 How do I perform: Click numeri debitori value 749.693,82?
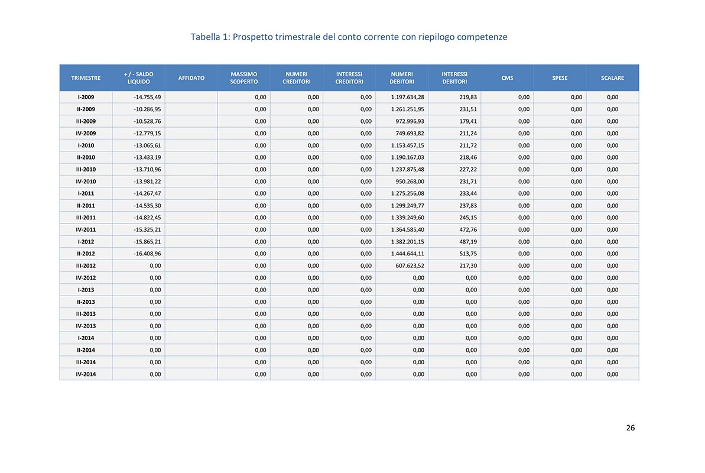(410, 134)
